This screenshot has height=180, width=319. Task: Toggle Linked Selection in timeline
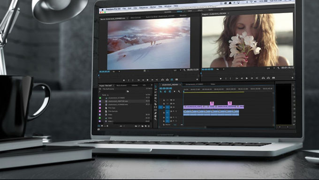click(170, 92)
